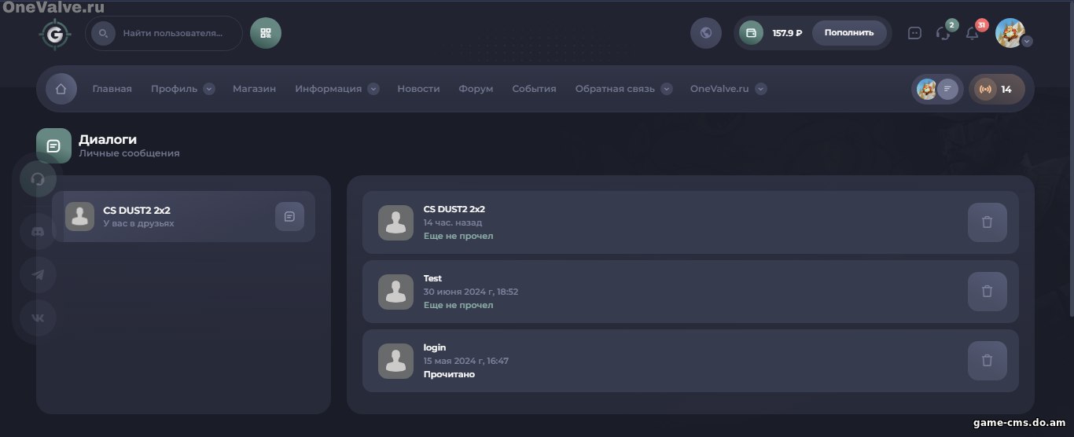Open the chat messages icon in header
Screen dimensions: 1074x437
pyautogui.click(x=914, y=33)
